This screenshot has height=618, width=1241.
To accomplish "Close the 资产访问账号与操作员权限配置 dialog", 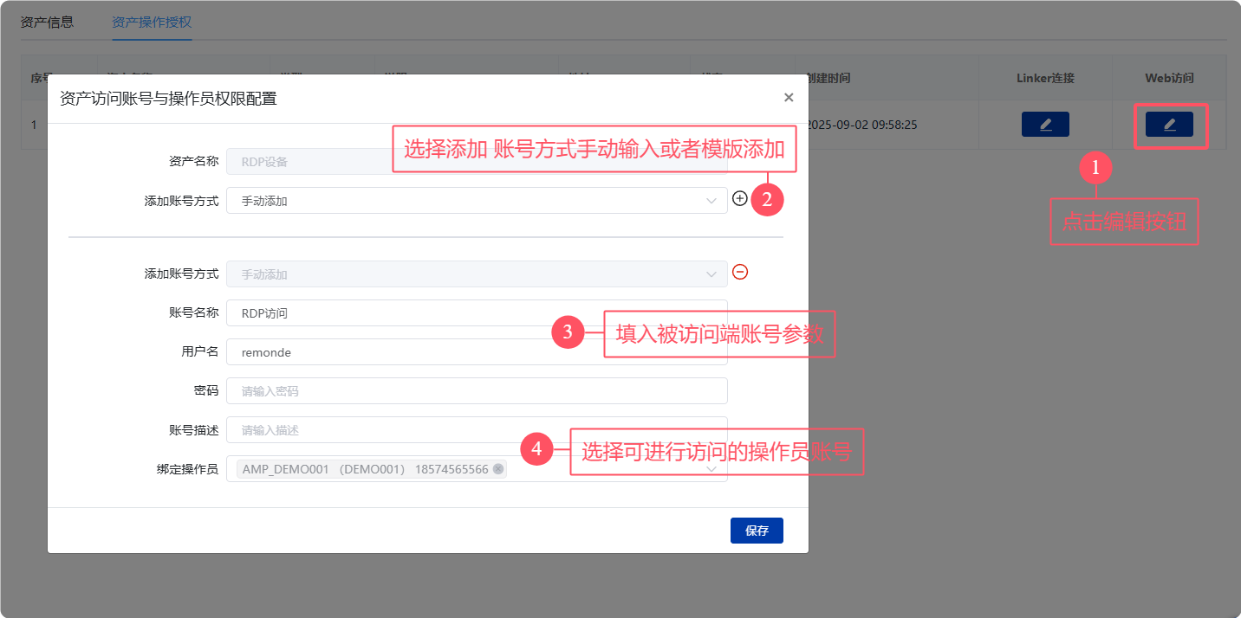I will pyautogui.click(x=789, y=98).
